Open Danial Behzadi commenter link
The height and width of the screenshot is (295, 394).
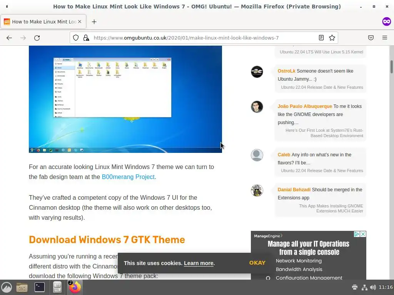[294, 190]
